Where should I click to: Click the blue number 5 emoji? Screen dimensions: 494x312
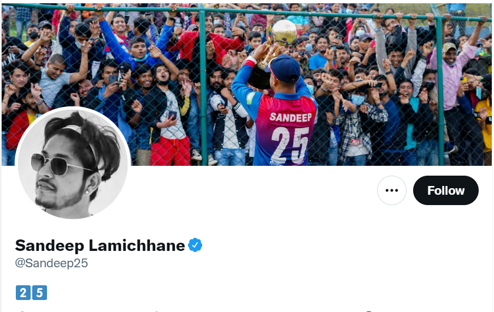pyautogui.click(x=39, y=293)
